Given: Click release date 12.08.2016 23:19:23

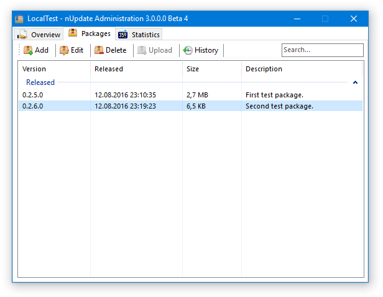Looking at the screenshot, I should (x=125, y=106).
